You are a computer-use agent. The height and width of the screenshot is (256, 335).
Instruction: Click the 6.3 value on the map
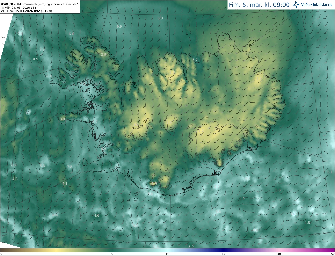click(160, 18)
